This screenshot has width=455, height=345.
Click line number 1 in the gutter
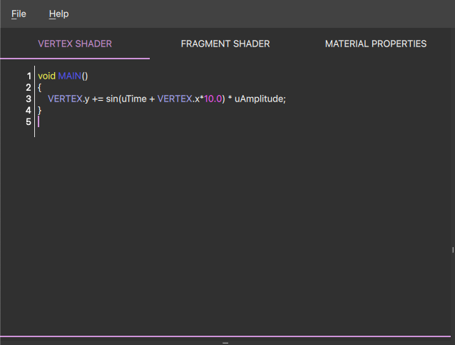(x=29, y=76)
